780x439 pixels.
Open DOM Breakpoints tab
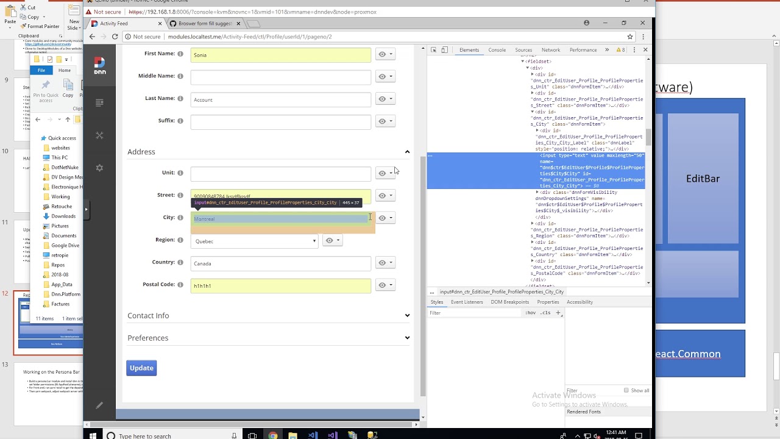coord(510,302)
